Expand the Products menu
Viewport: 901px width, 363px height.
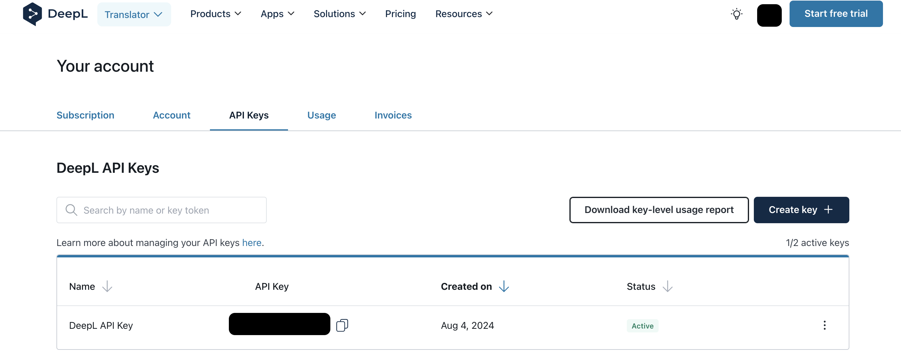215,13
